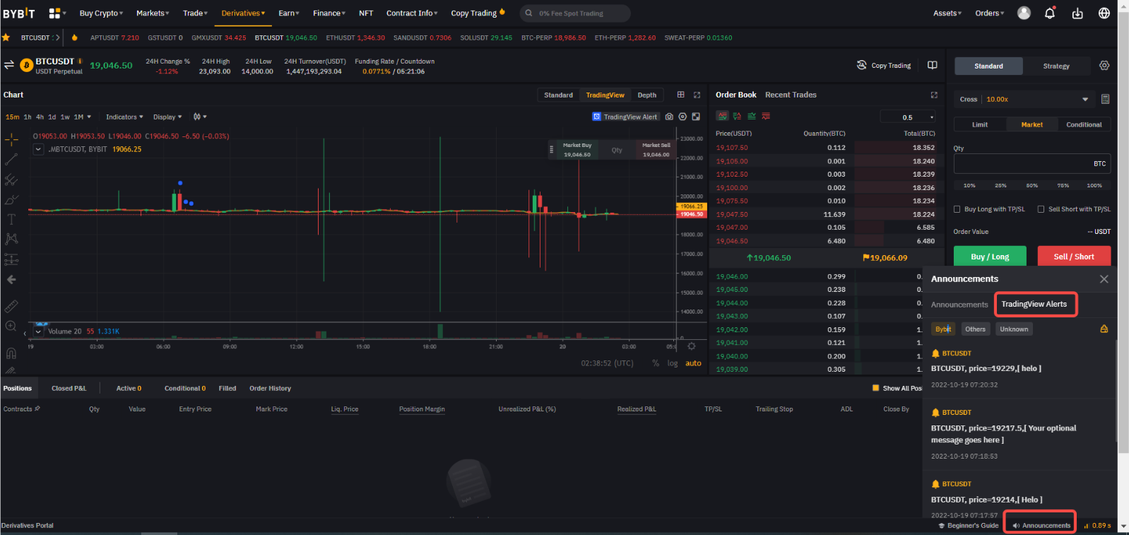1129x535 pixels.
Task: Click the Sell / Short button
Action: (x=1074, y=257)
